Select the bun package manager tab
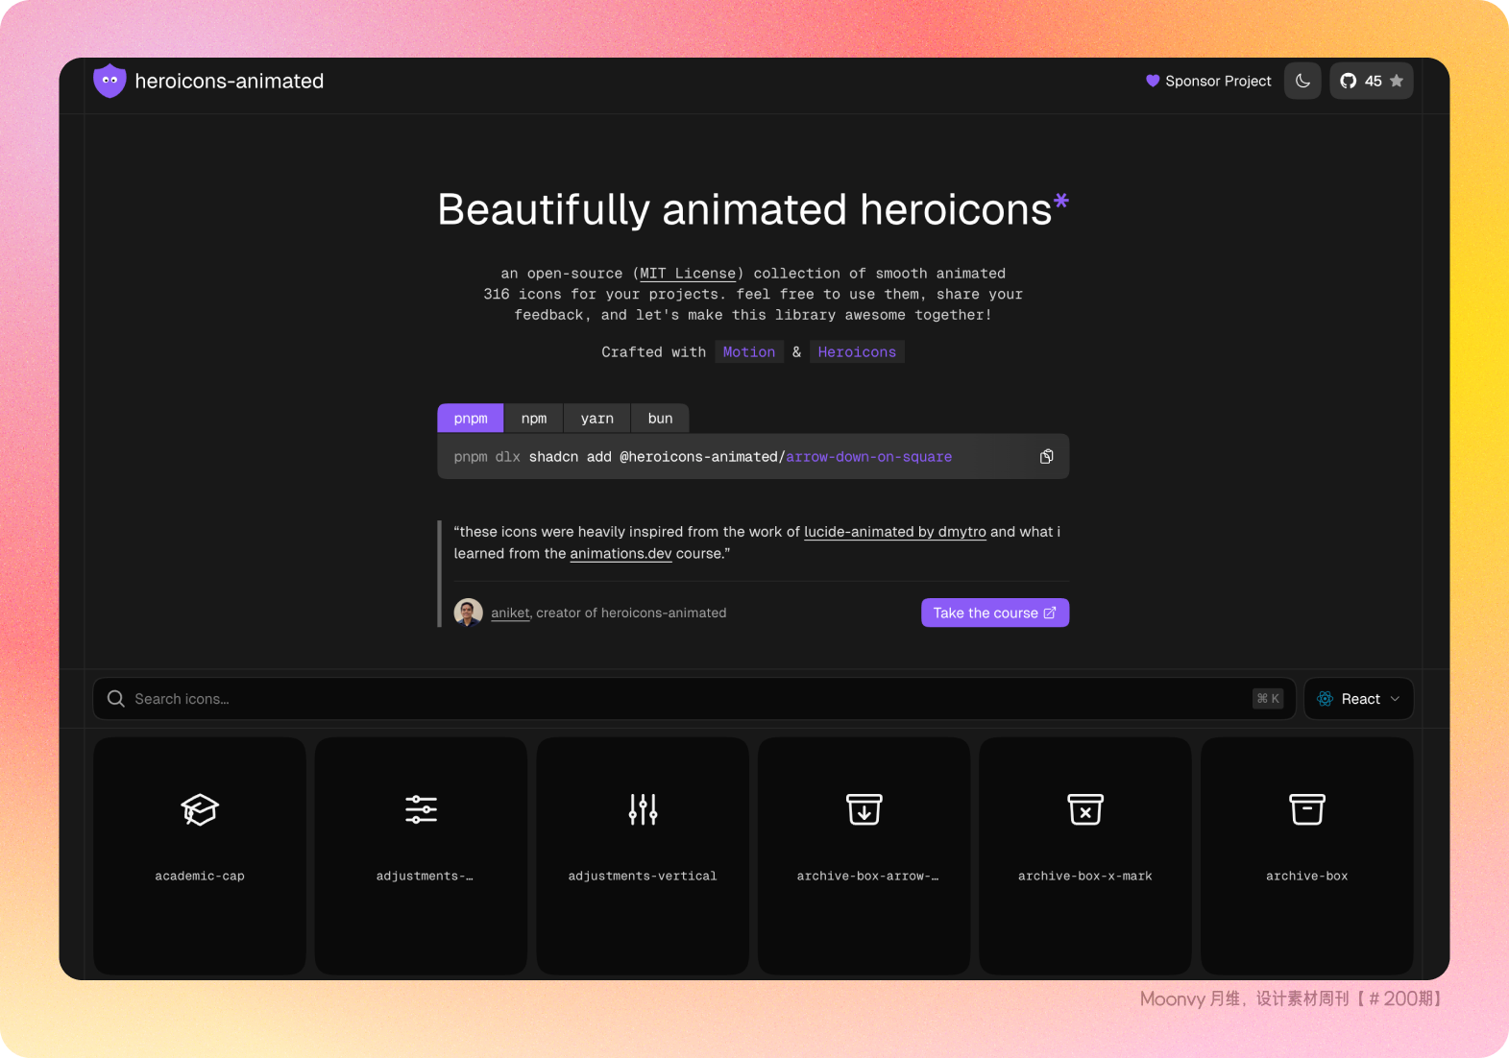This screenshot has height=1058, width=1509. pos(660,419)
